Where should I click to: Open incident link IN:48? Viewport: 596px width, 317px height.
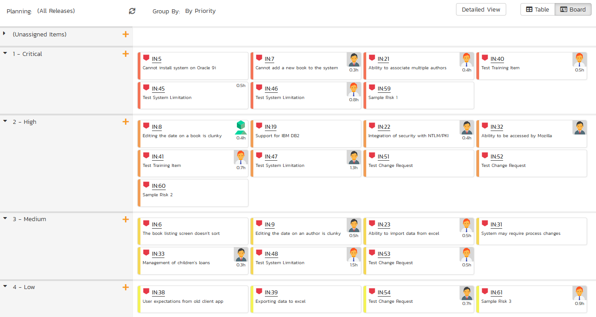271,254
